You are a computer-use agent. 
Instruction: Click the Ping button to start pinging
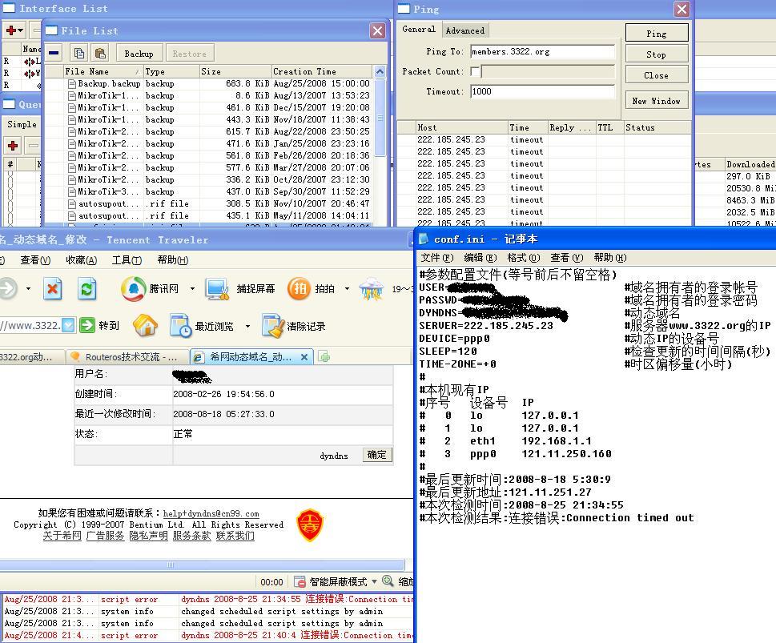[656, 33]
